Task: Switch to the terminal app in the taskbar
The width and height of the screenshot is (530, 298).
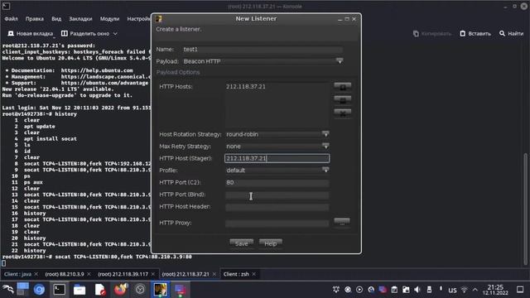Action: 60,290
